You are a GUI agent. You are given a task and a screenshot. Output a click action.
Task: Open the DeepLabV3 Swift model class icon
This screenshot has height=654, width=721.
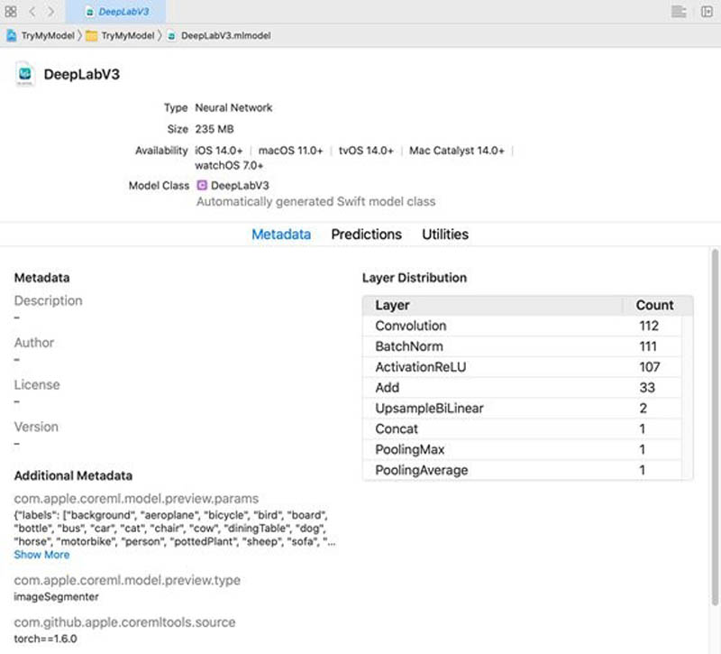coord(202,185)
